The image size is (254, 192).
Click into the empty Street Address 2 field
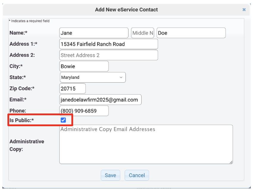click(x=109, y=55)
